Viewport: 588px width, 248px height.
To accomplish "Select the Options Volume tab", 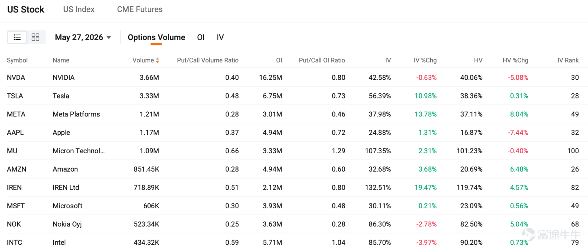I will [x=156, y=37].
